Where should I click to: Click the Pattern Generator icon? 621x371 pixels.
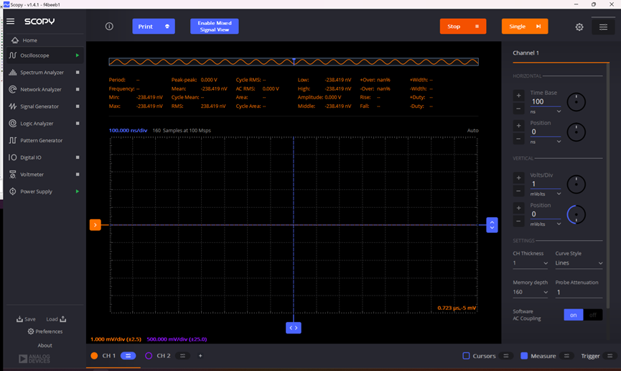tap(13, 140)
